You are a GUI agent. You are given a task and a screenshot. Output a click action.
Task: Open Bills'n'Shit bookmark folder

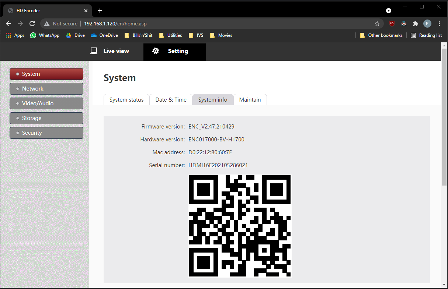138,35
